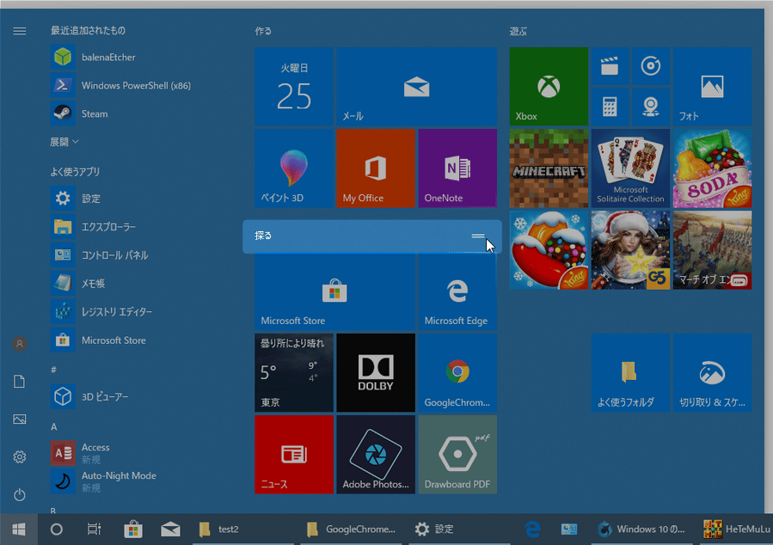
Task: Switch to test2 folder on taskbar
Action: pyautogui.click(x=244, y=530)
